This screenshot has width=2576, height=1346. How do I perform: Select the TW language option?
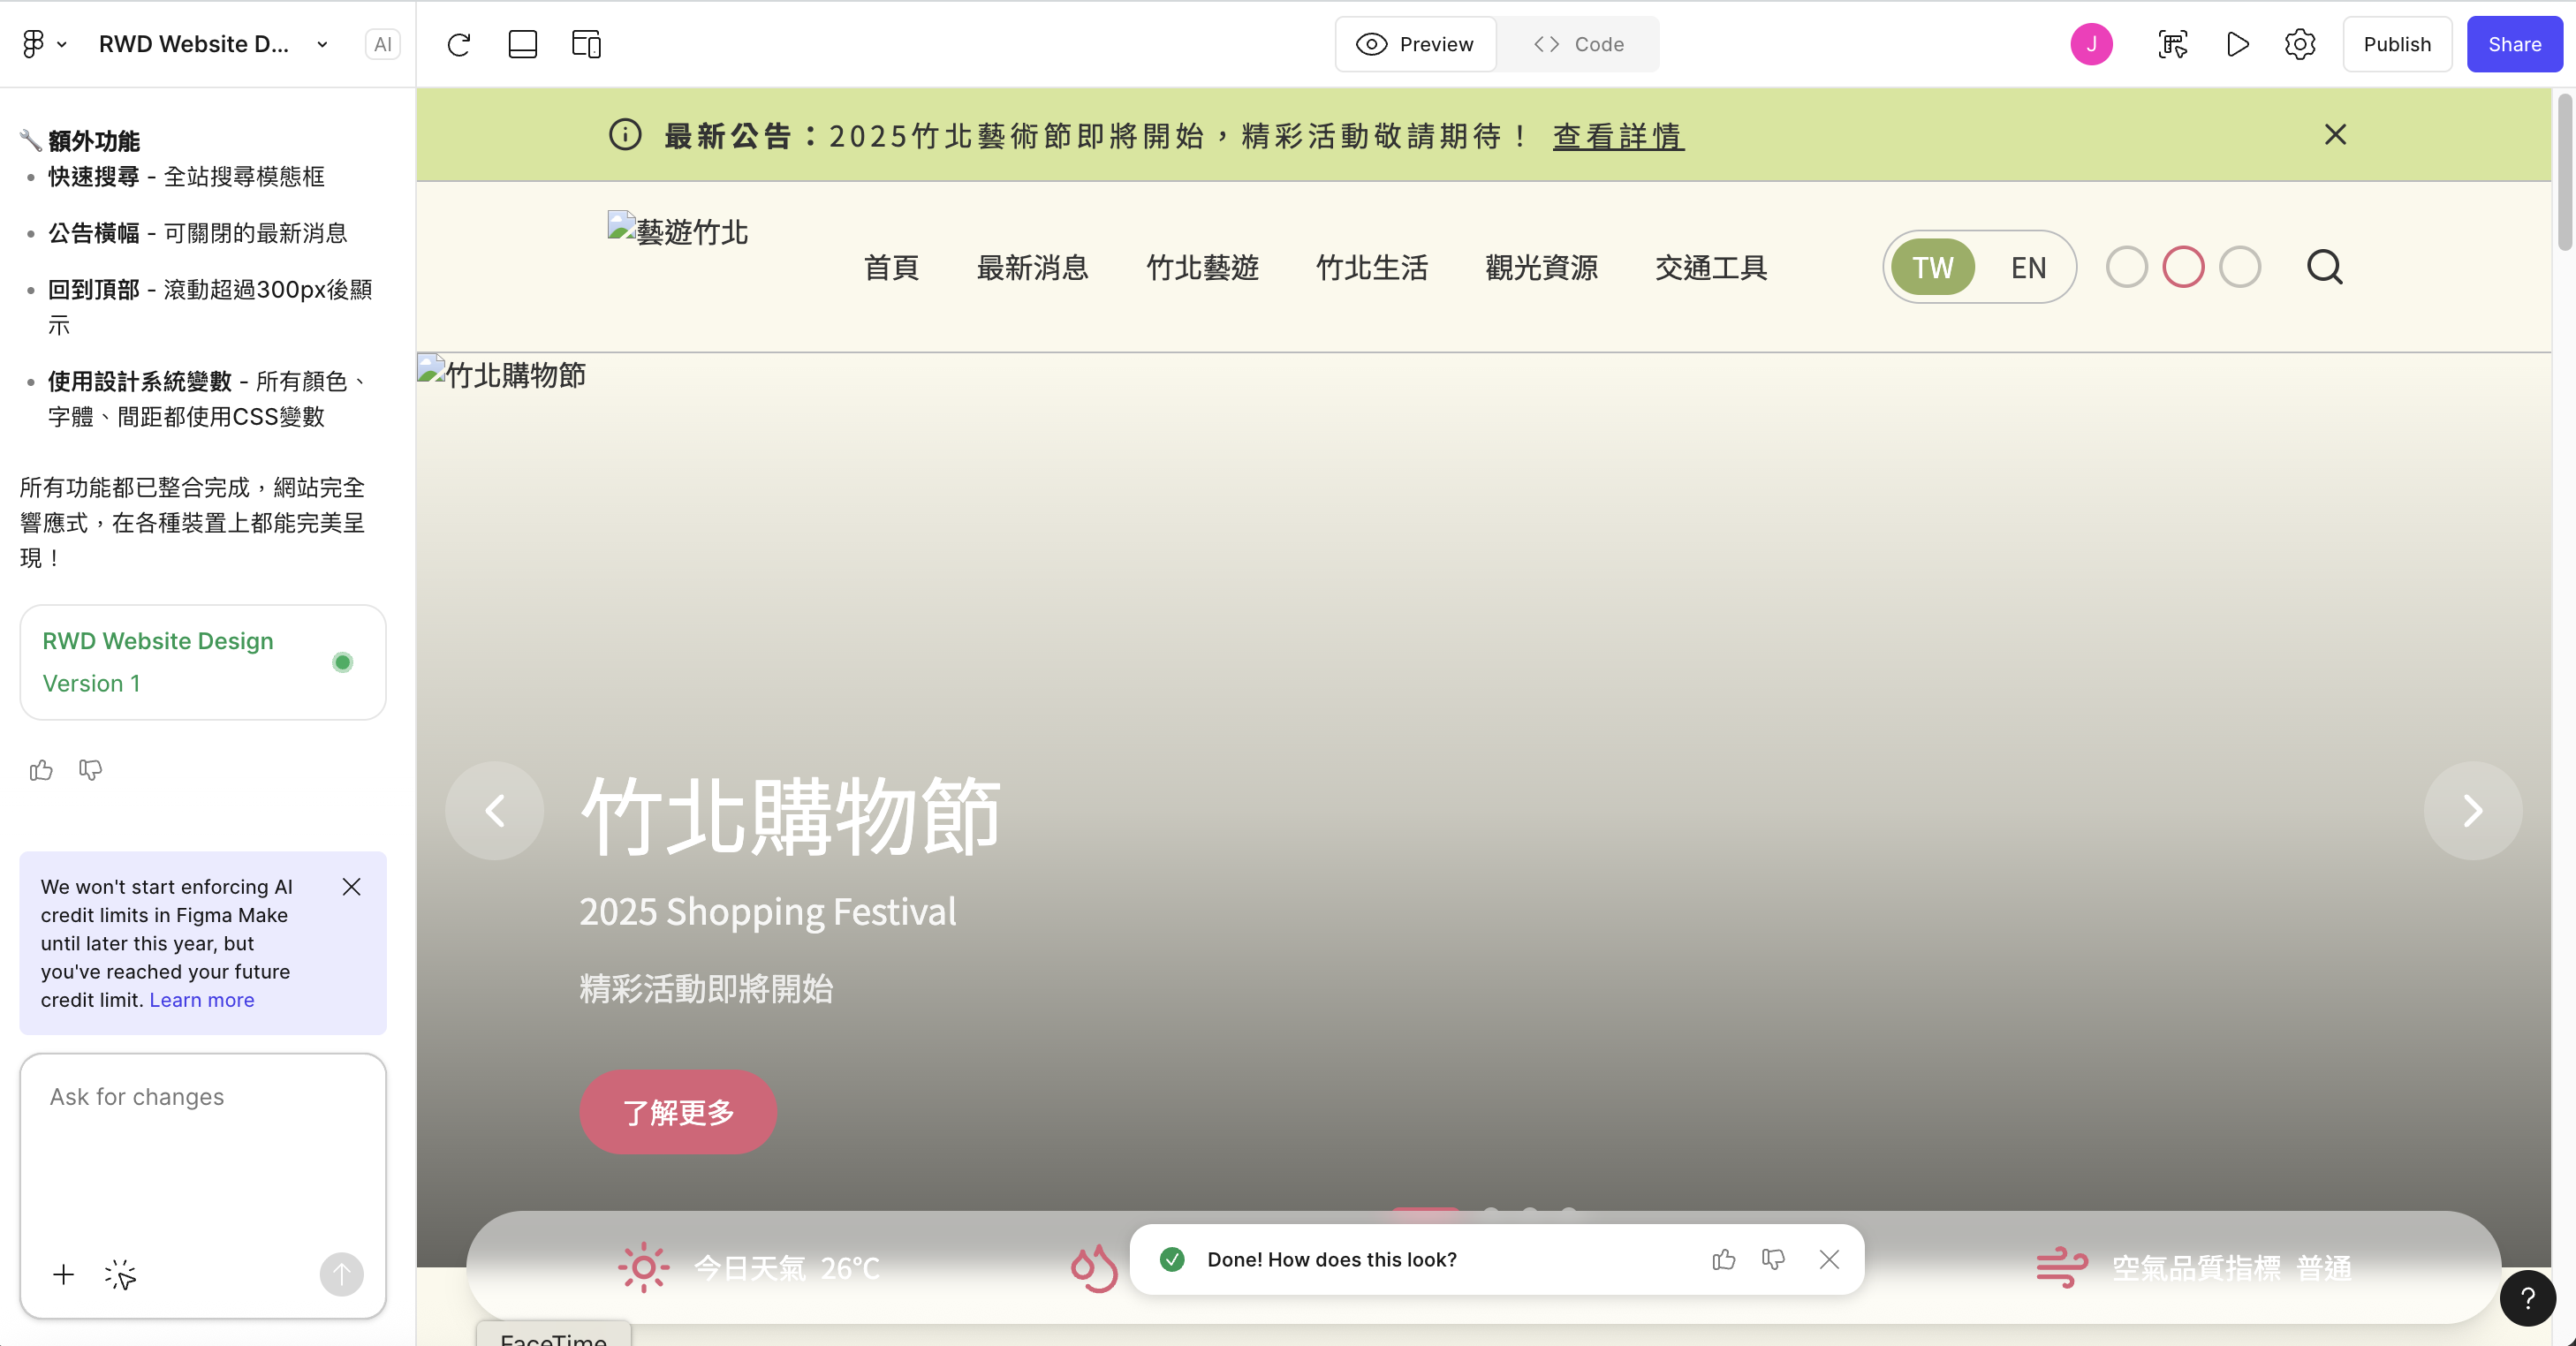click(x=1932, y=267)
